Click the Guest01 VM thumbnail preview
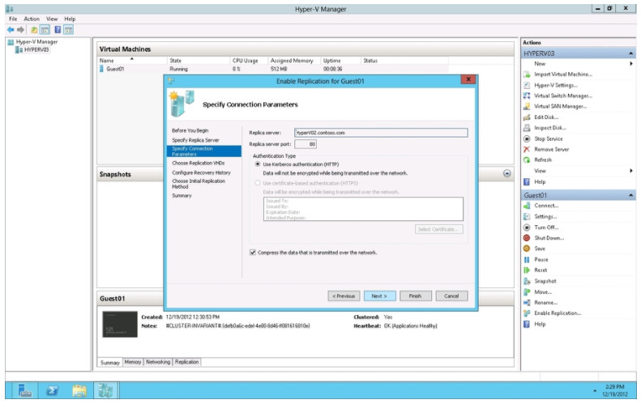Screen dimensions: 641x404 point(120,325)
